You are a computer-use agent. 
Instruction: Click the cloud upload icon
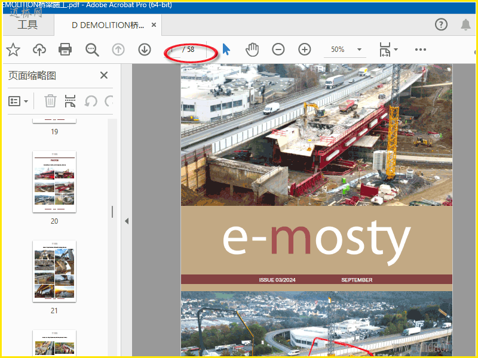(x=39, y=50)
